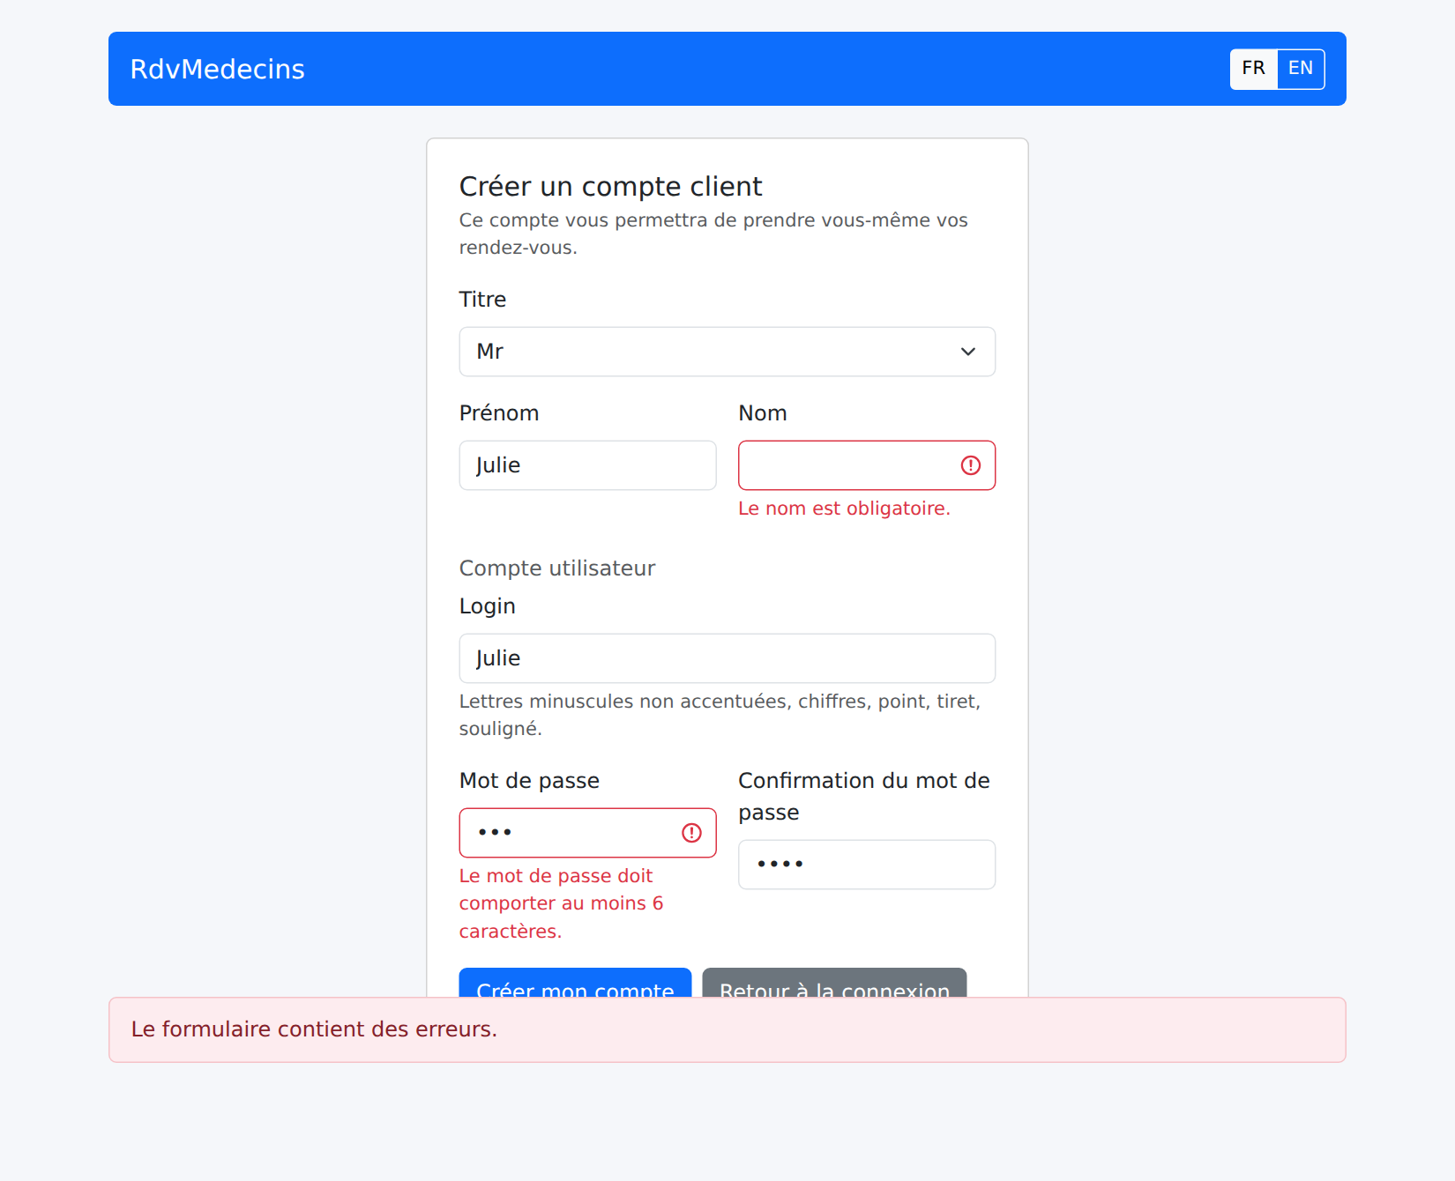Focus the Prénom input field
The image size is (1455, 1181).
pos(587,465)
